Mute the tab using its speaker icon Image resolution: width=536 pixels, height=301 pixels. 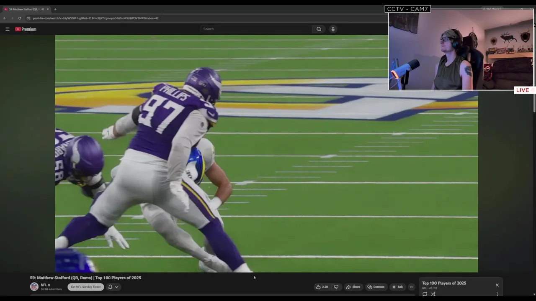coord(43,9)
